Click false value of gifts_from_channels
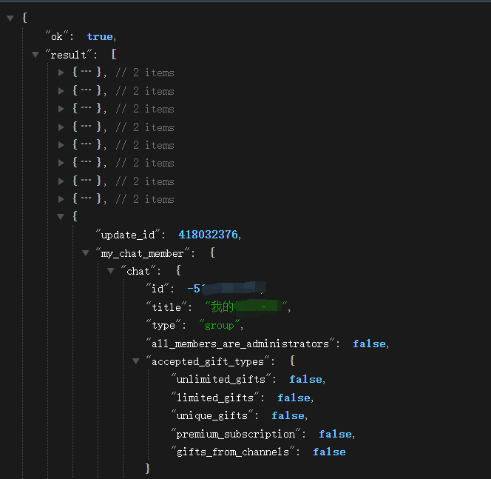Image resolution: width=491 pixels, height=479 pixels. [x=329, y=452]
